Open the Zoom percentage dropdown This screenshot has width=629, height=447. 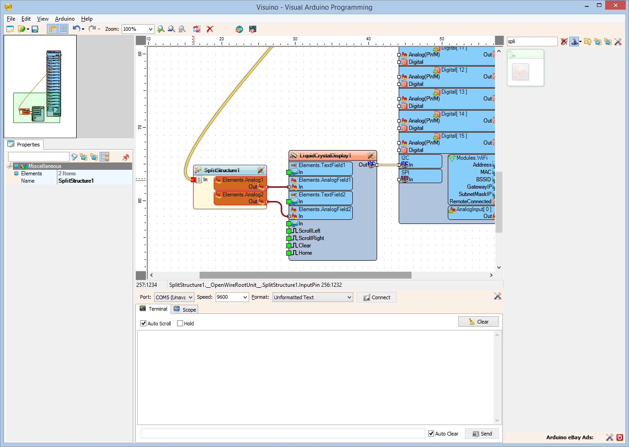click(150, 29)
